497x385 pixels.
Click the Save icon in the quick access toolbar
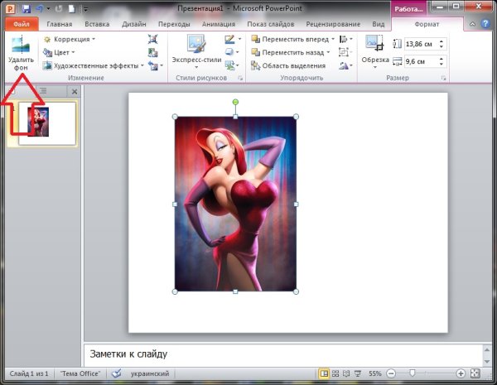click(x=27, y=7)
